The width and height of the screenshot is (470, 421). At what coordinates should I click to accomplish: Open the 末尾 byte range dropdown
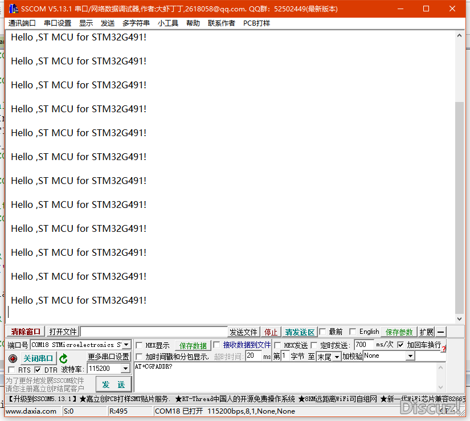(337, 357)
